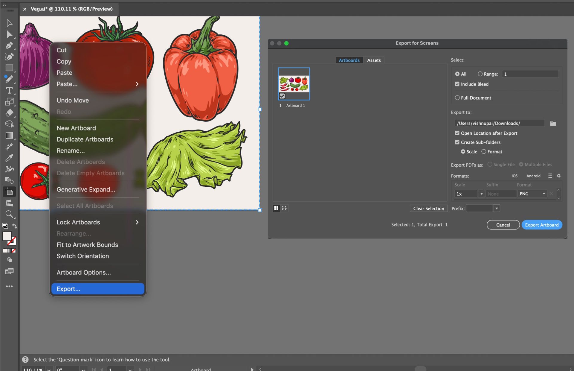Click the Export Artboard button

(x=542, y=225)
